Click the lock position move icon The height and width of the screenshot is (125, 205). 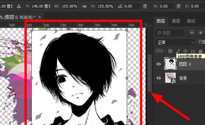click(x=186, y=51)
